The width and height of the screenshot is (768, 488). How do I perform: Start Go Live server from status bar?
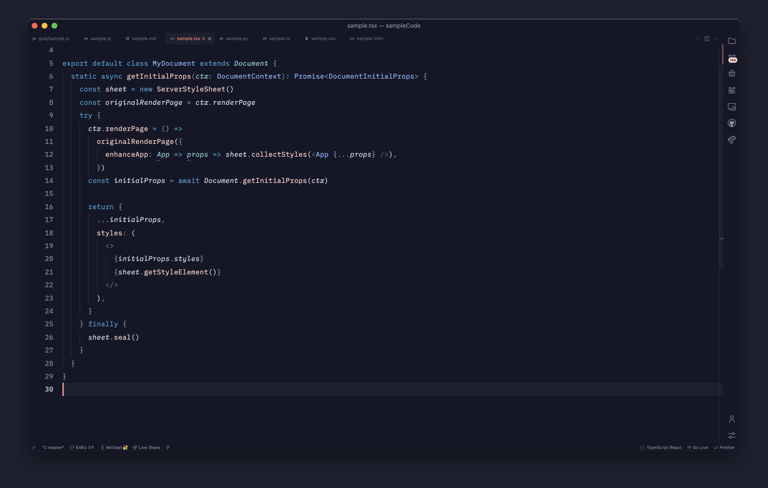698,447
